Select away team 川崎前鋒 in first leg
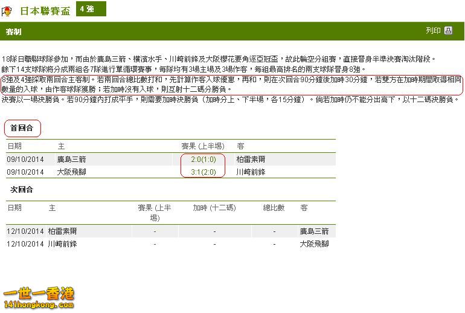 pos(251,172)
